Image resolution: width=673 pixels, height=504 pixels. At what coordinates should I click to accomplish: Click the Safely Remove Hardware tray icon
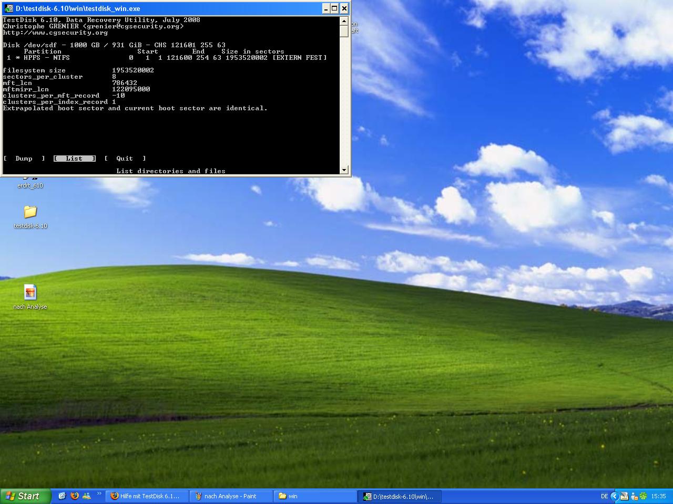click(x=624, y=496)
